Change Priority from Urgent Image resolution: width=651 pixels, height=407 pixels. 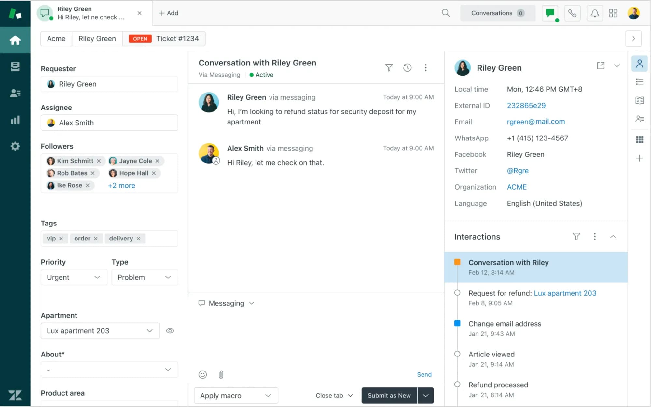(74, 277)
